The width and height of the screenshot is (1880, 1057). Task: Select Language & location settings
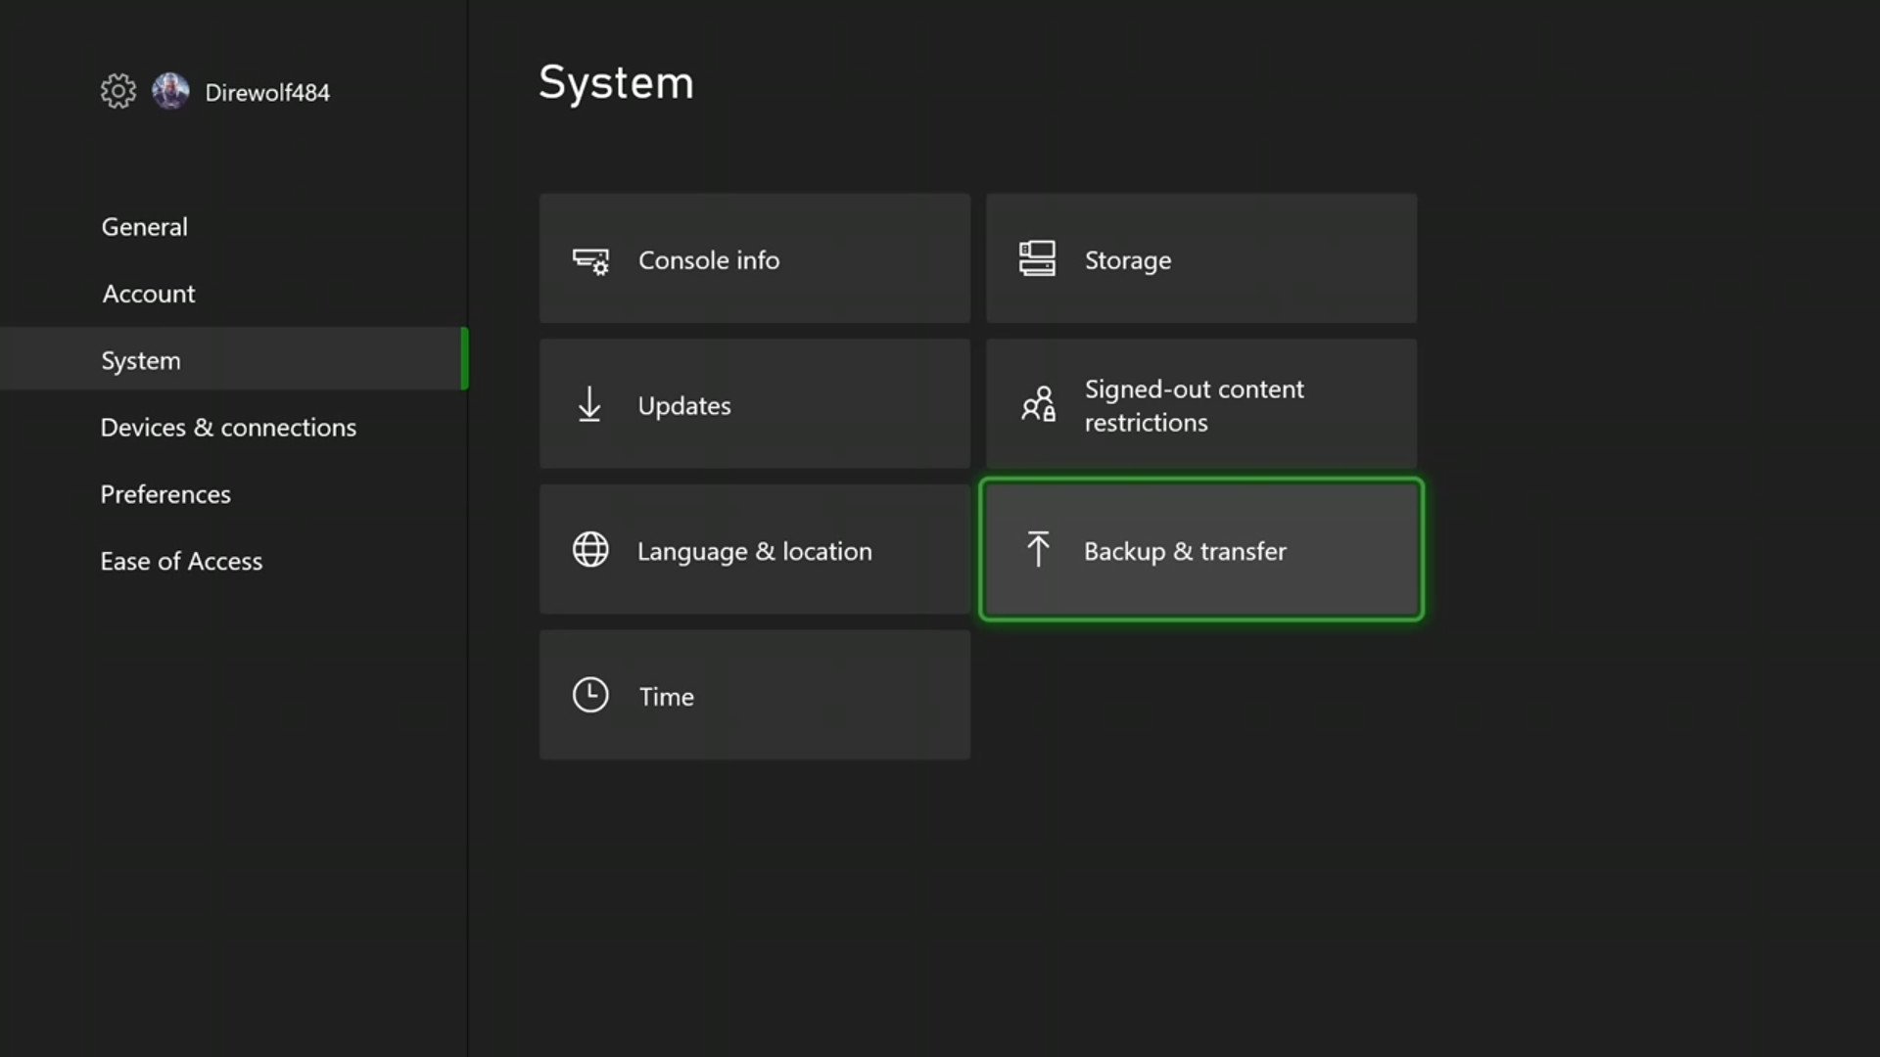[753, 550]
